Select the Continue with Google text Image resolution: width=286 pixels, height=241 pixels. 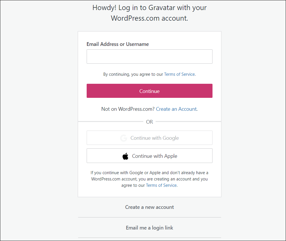pyautogui.click(x=154, y=138)
